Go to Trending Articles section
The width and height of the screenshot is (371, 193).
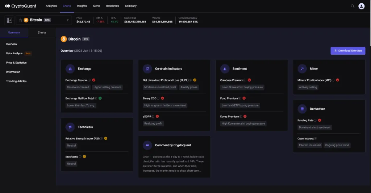pos(16,81)
